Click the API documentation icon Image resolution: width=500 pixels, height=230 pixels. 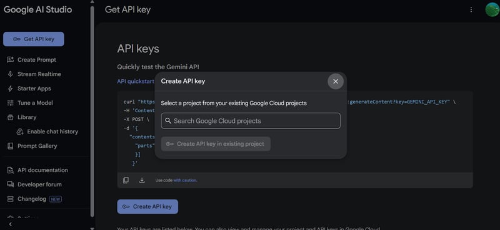pos(11,170)
